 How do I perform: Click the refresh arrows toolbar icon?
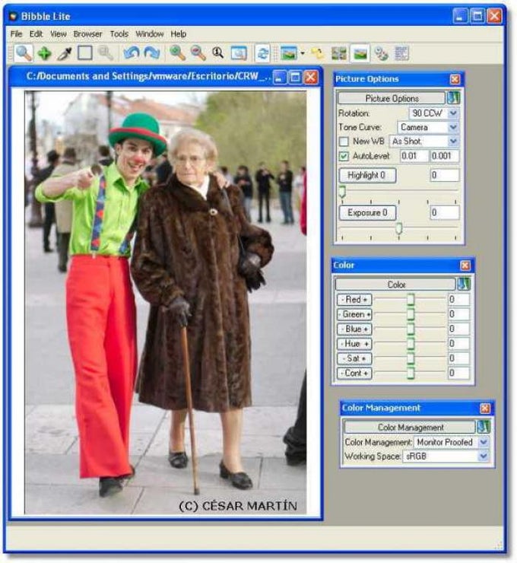pos(262,53)
